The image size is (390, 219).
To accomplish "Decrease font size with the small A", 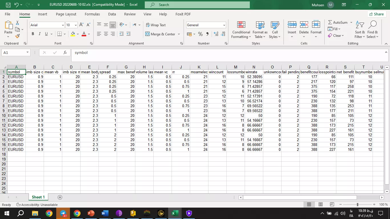I will [88, 25].
